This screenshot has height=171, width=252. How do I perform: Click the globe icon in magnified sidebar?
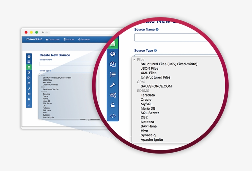tap(113, 54)
